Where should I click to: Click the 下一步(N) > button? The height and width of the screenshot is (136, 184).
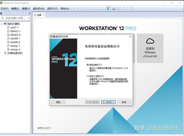(x=108, y=102)
